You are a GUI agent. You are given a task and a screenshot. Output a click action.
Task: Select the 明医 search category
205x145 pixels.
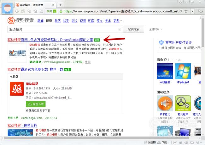(91, 21)
